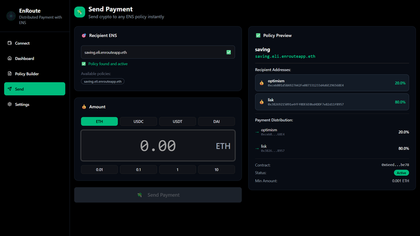Select ETH as payment token
The image size is (420, 236).
click(99, 122)
